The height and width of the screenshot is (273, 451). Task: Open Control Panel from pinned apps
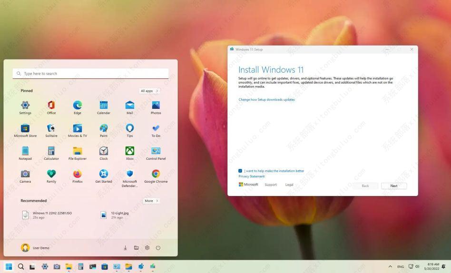[156, 151]
